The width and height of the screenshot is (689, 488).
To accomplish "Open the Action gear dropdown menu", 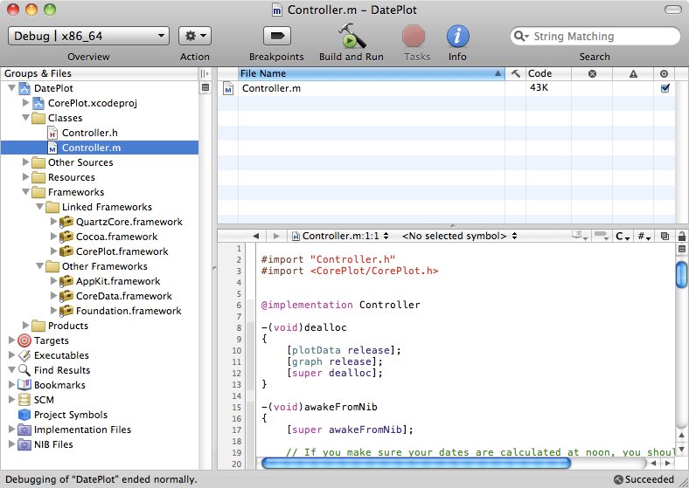I will (194, 36).
